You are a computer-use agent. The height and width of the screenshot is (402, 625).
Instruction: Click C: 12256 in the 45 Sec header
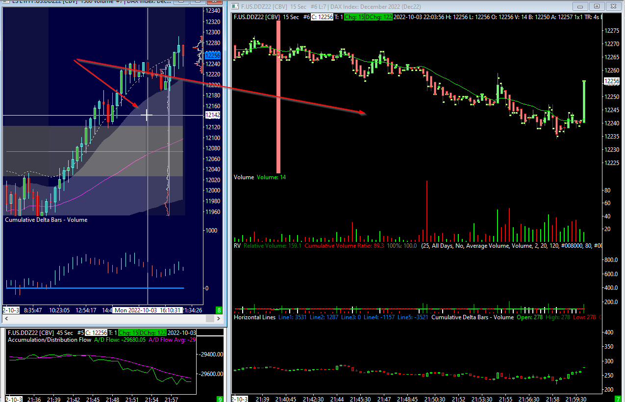(96, 333)
